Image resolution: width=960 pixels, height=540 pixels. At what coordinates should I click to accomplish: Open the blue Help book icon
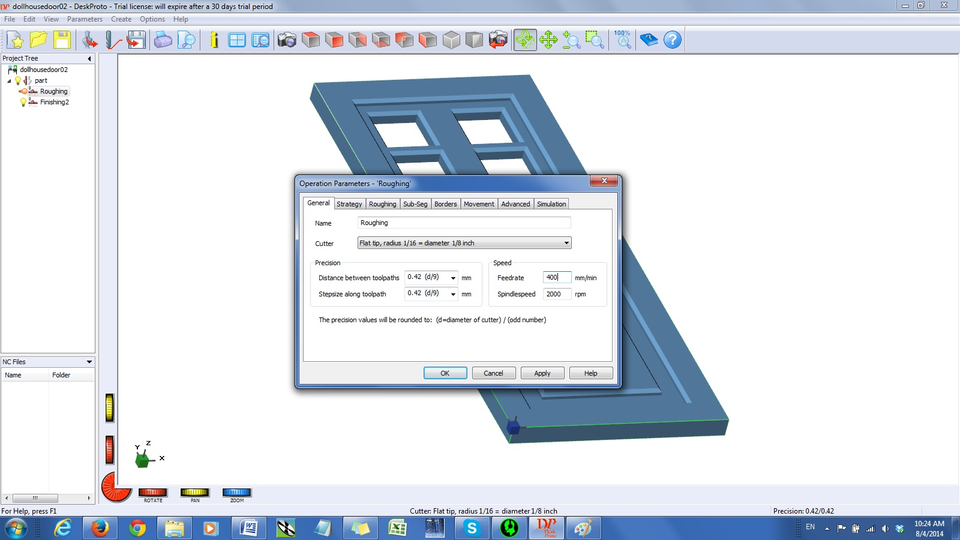tap(649, 40)
